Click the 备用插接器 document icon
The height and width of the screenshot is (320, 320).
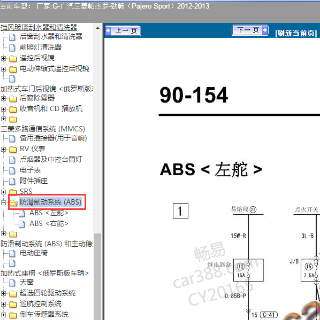[x=12, y=138]
